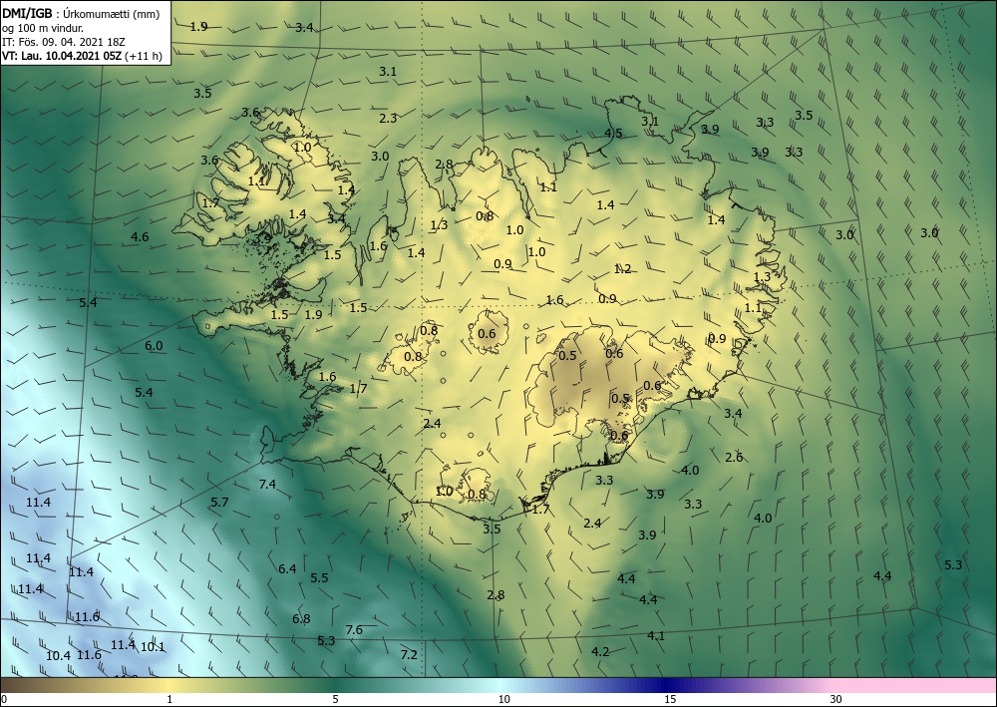
Task: Select the map value "2.3"
Action: (x=388, y=118)
